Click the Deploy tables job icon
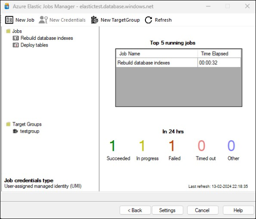 pyautogui.click(x=16, y=45)
